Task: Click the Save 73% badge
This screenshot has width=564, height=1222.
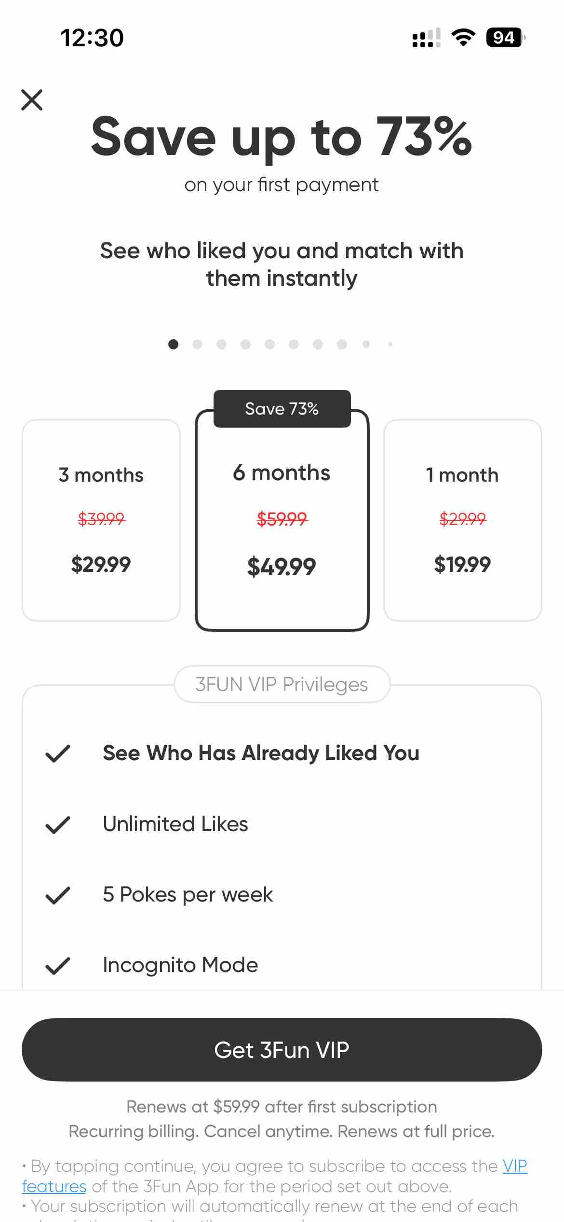Action: pyautogui.click(x=282, y=408)
